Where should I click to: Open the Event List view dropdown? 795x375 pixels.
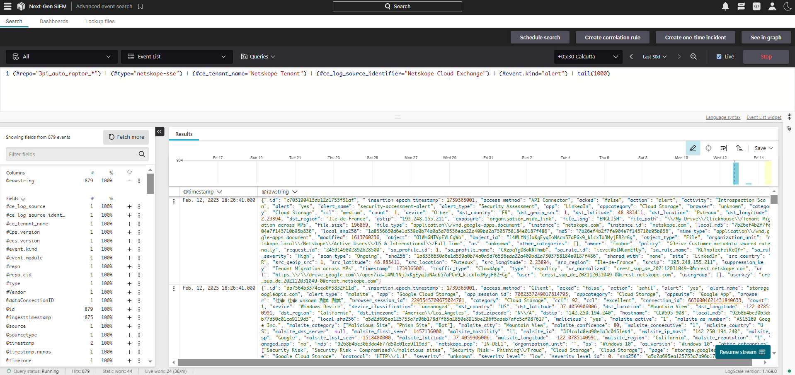click(177, 56)
